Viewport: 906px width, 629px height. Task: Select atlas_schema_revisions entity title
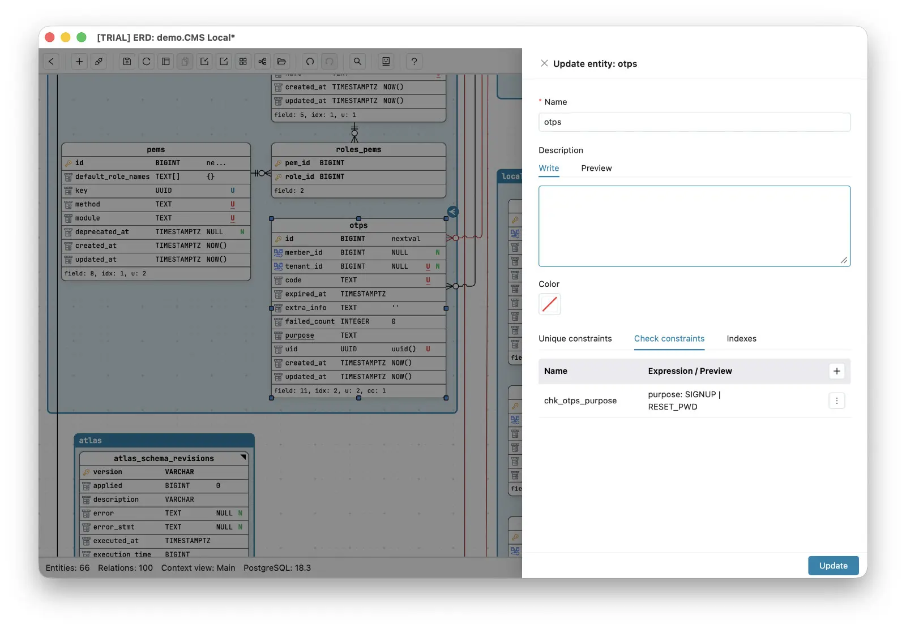[164, 458]
